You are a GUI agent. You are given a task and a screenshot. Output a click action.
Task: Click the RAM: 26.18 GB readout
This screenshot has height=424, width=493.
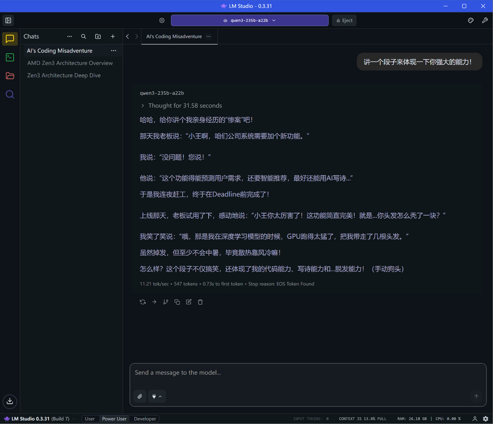tap(412, 419)
